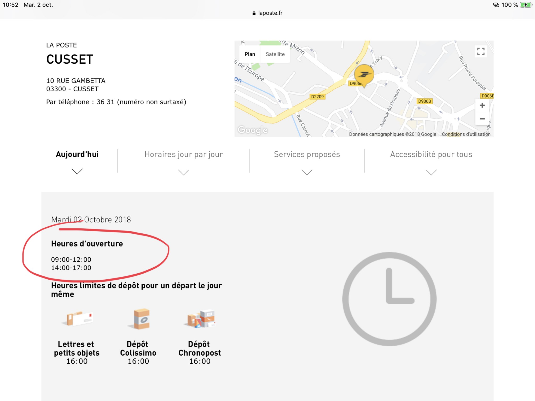Click the LA POSTE heading text
Image resolution: width=535 pixels, height=401 pixels.
(x=61, y=45)
